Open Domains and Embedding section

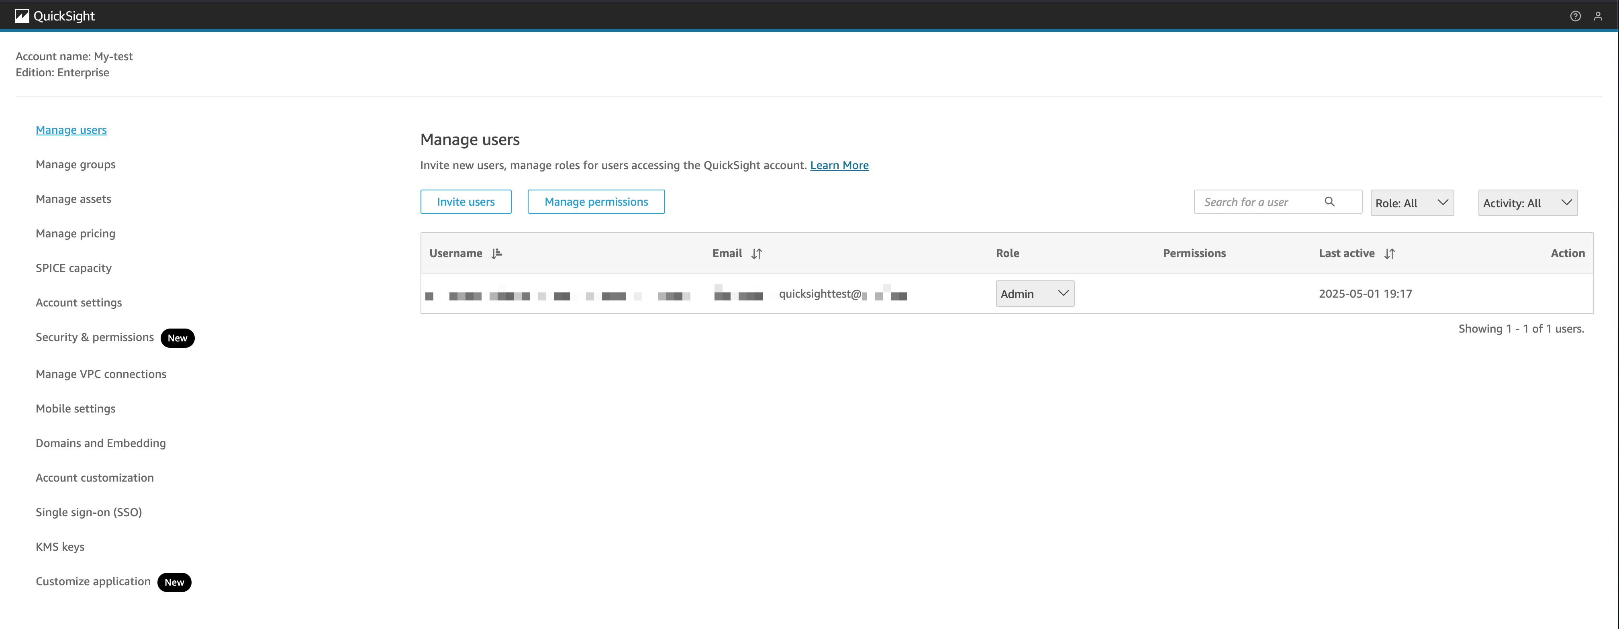point(100,443)
